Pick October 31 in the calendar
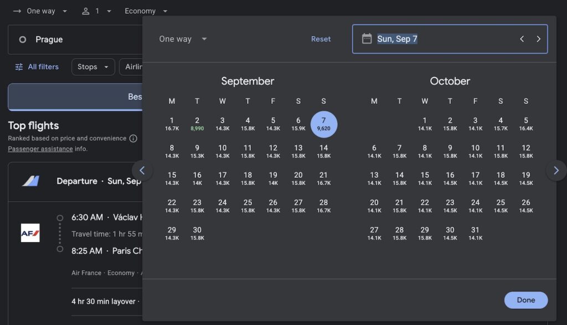The width and height of the screenshot is (567, 325). point(475,233)
